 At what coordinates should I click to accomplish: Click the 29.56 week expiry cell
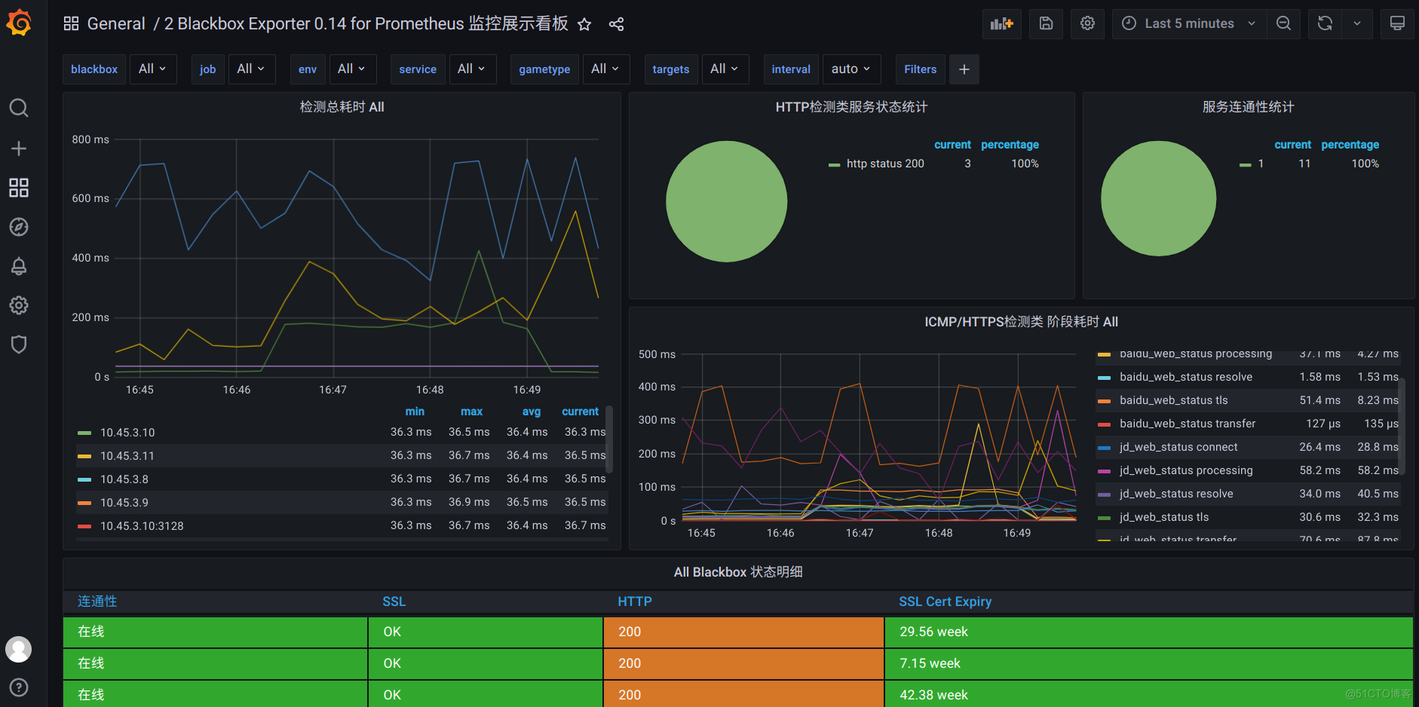[x=1148, y=632]
